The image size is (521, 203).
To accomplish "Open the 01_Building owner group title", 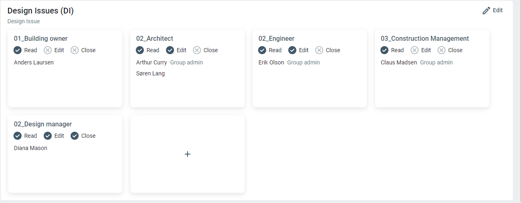I will coord(41,39).
